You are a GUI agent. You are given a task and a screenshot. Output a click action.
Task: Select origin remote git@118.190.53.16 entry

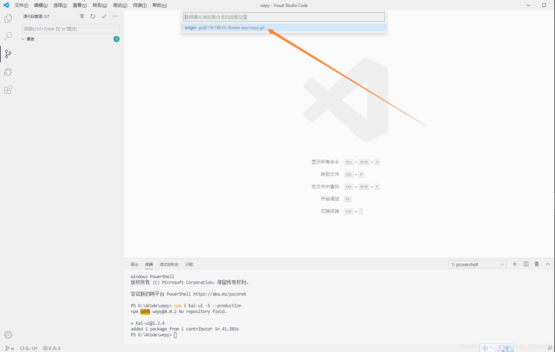[284, 28]
